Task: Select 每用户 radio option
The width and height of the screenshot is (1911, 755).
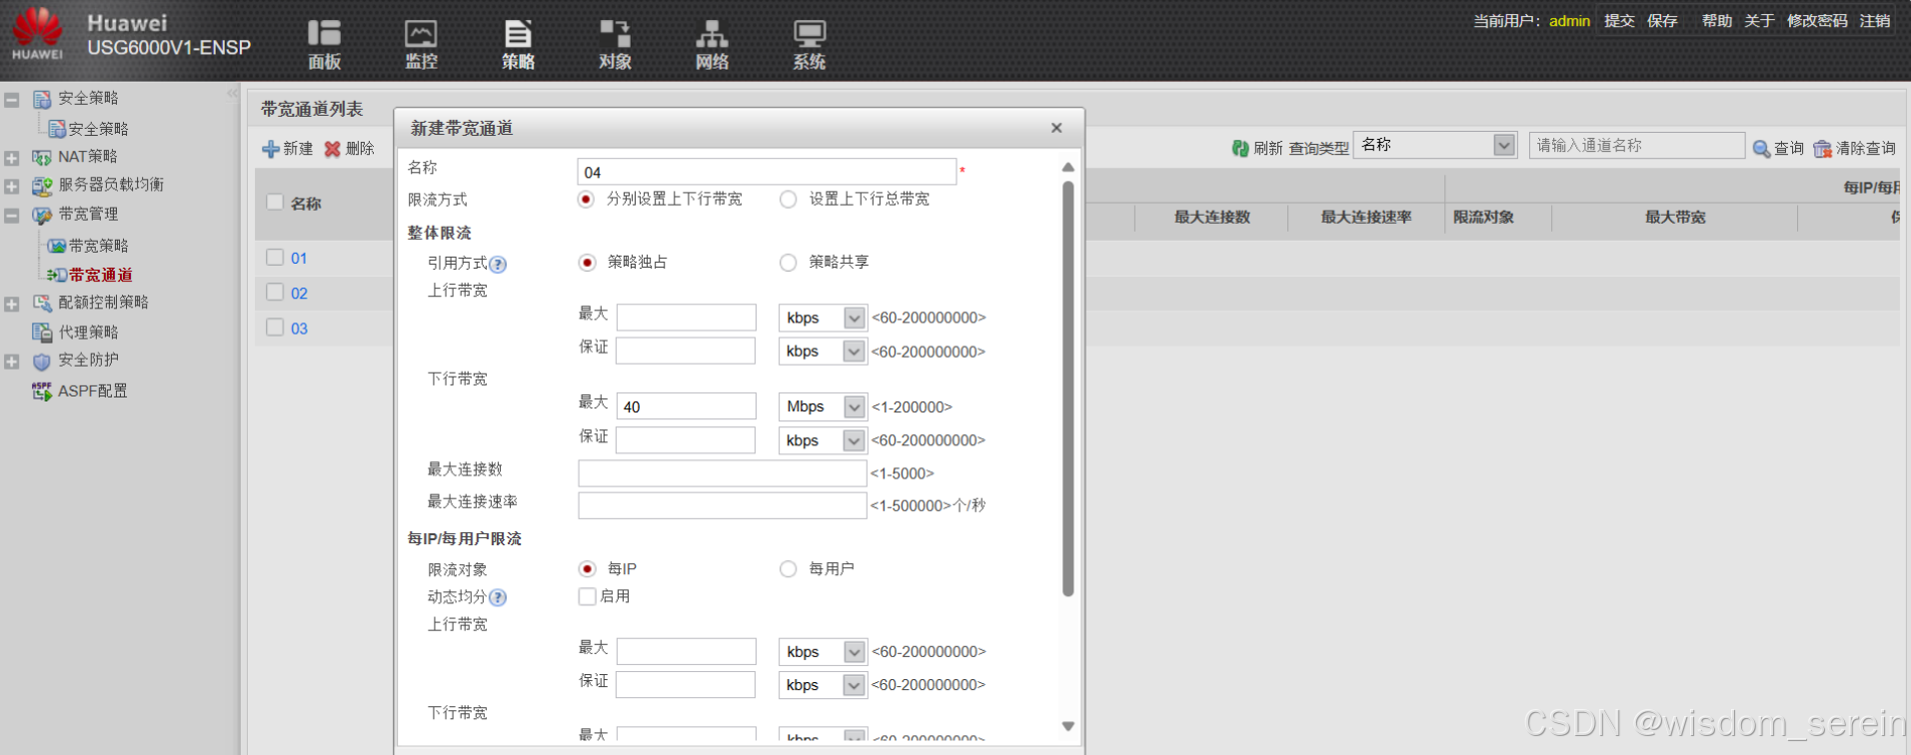Action: (789, 568)
